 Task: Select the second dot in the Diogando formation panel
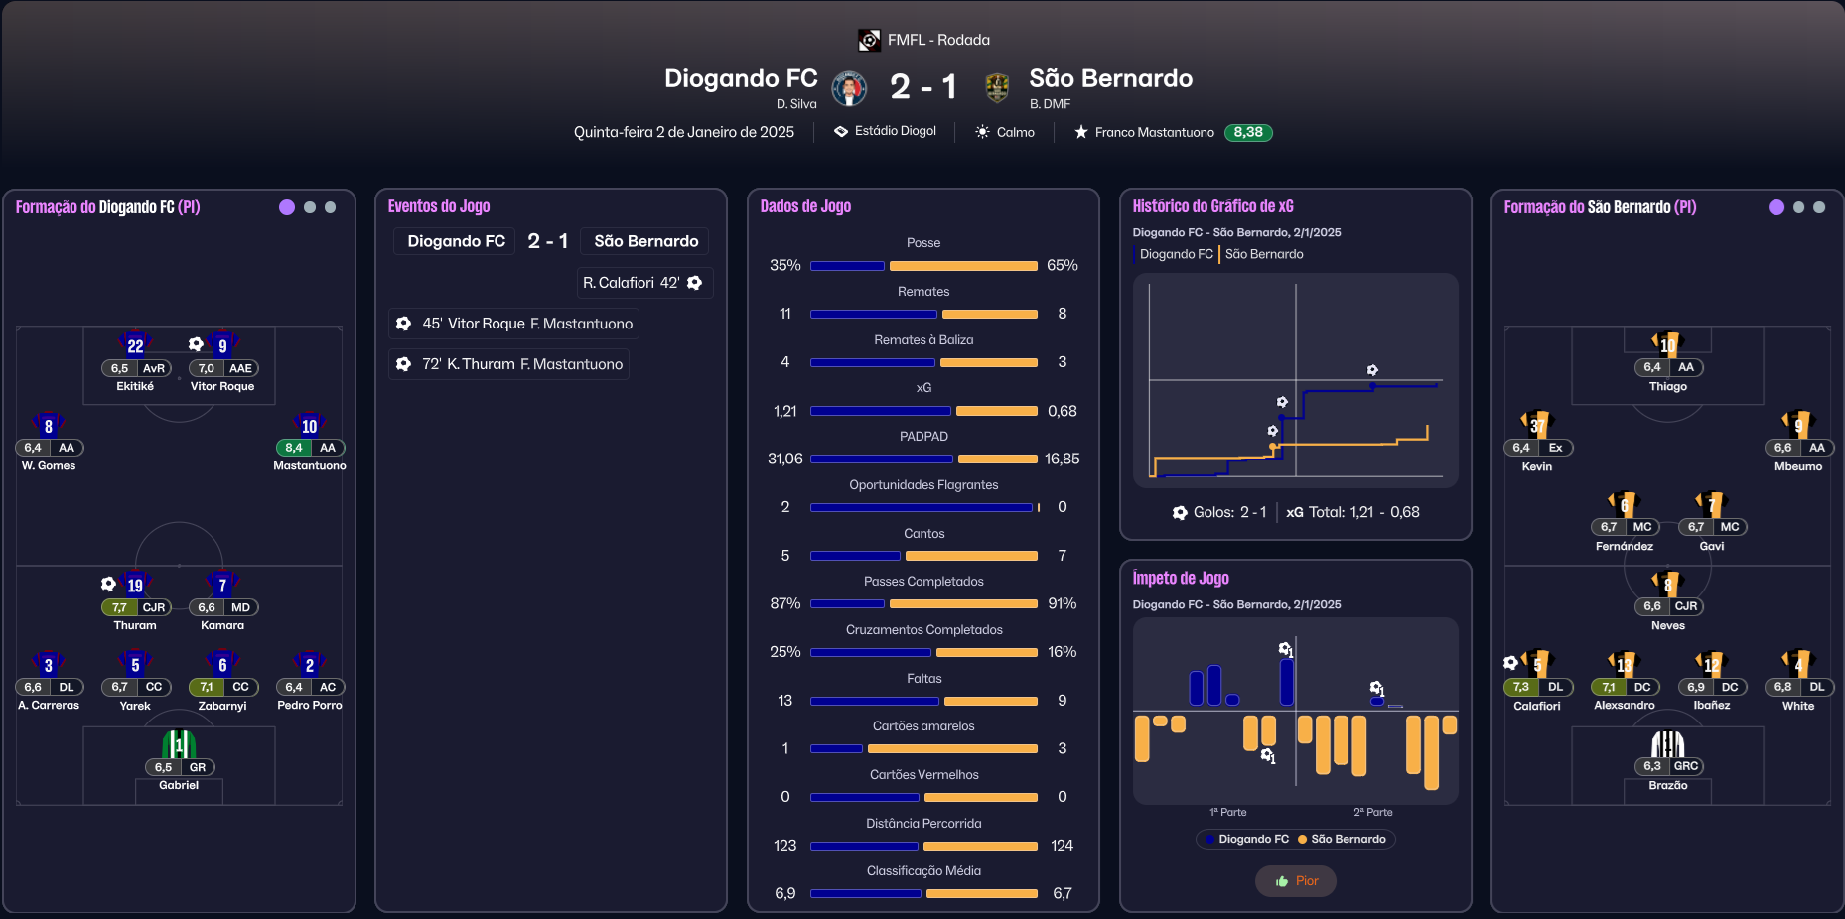(x=310, y=207)
